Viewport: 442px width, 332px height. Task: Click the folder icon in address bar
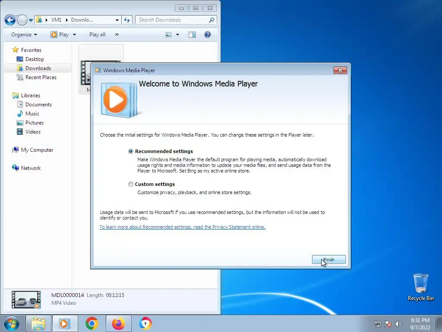(x=39, y=20)
